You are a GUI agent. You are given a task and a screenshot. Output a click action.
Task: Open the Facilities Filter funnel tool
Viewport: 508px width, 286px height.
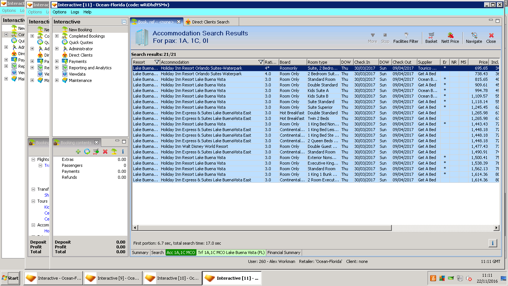pos(406,38)
